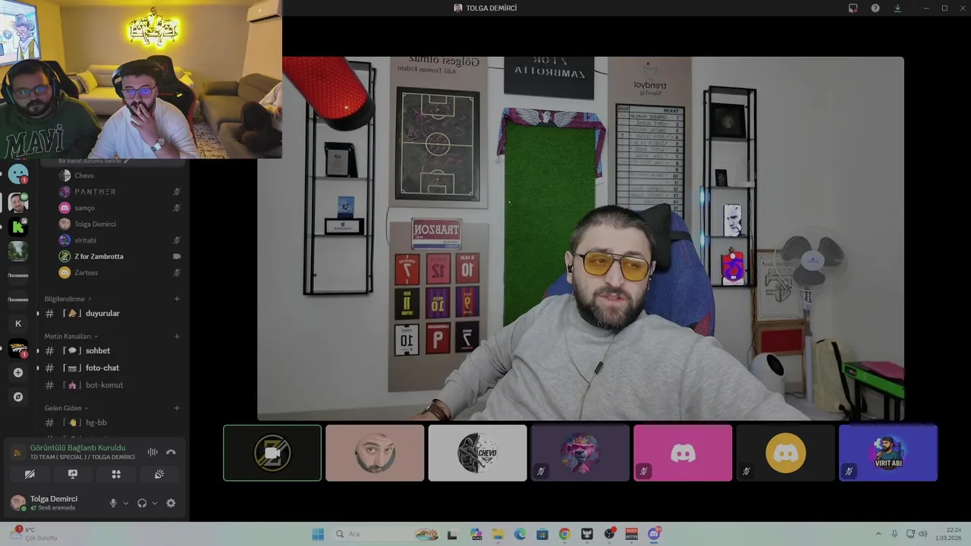Image resolution: width=971 pixels, height=546 pixels.
Task: Add a server plus button
Action: [18, 372]
